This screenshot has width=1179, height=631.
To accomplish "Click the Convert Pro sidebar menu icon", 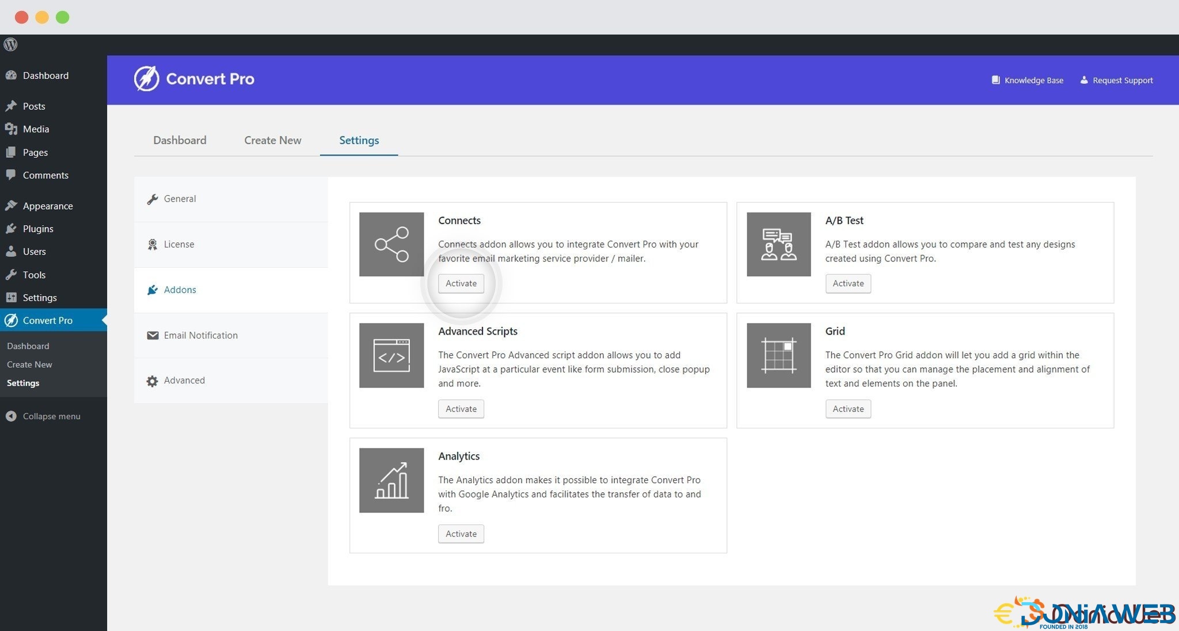I will click(x=11, y=320).
